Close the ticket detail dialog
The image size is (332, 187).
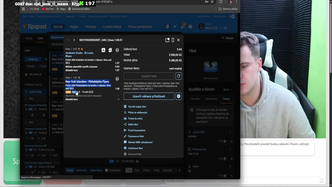pyautogui.click(x=178, y=40)
